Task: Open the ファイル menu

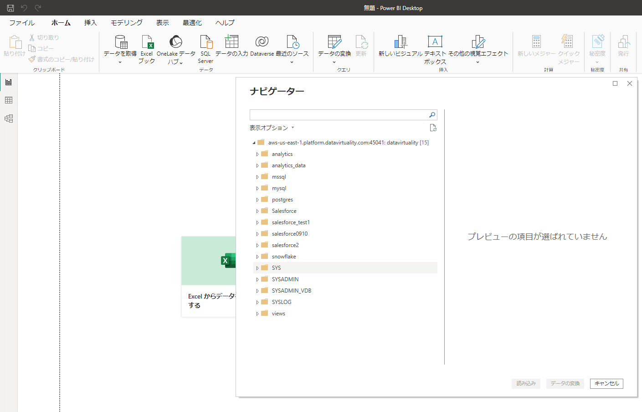Action: (x=22, y=23)
